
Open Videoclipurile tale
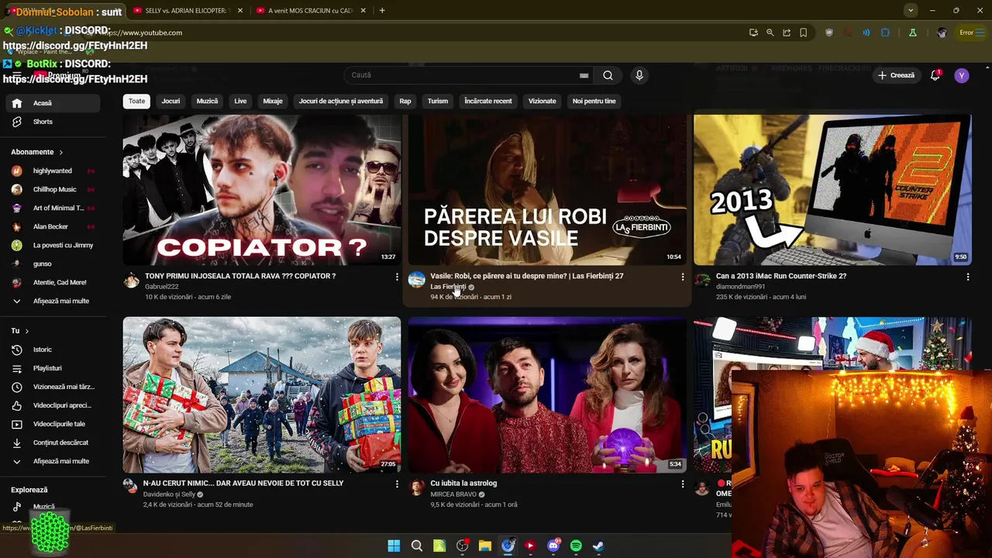click(51, 424)
